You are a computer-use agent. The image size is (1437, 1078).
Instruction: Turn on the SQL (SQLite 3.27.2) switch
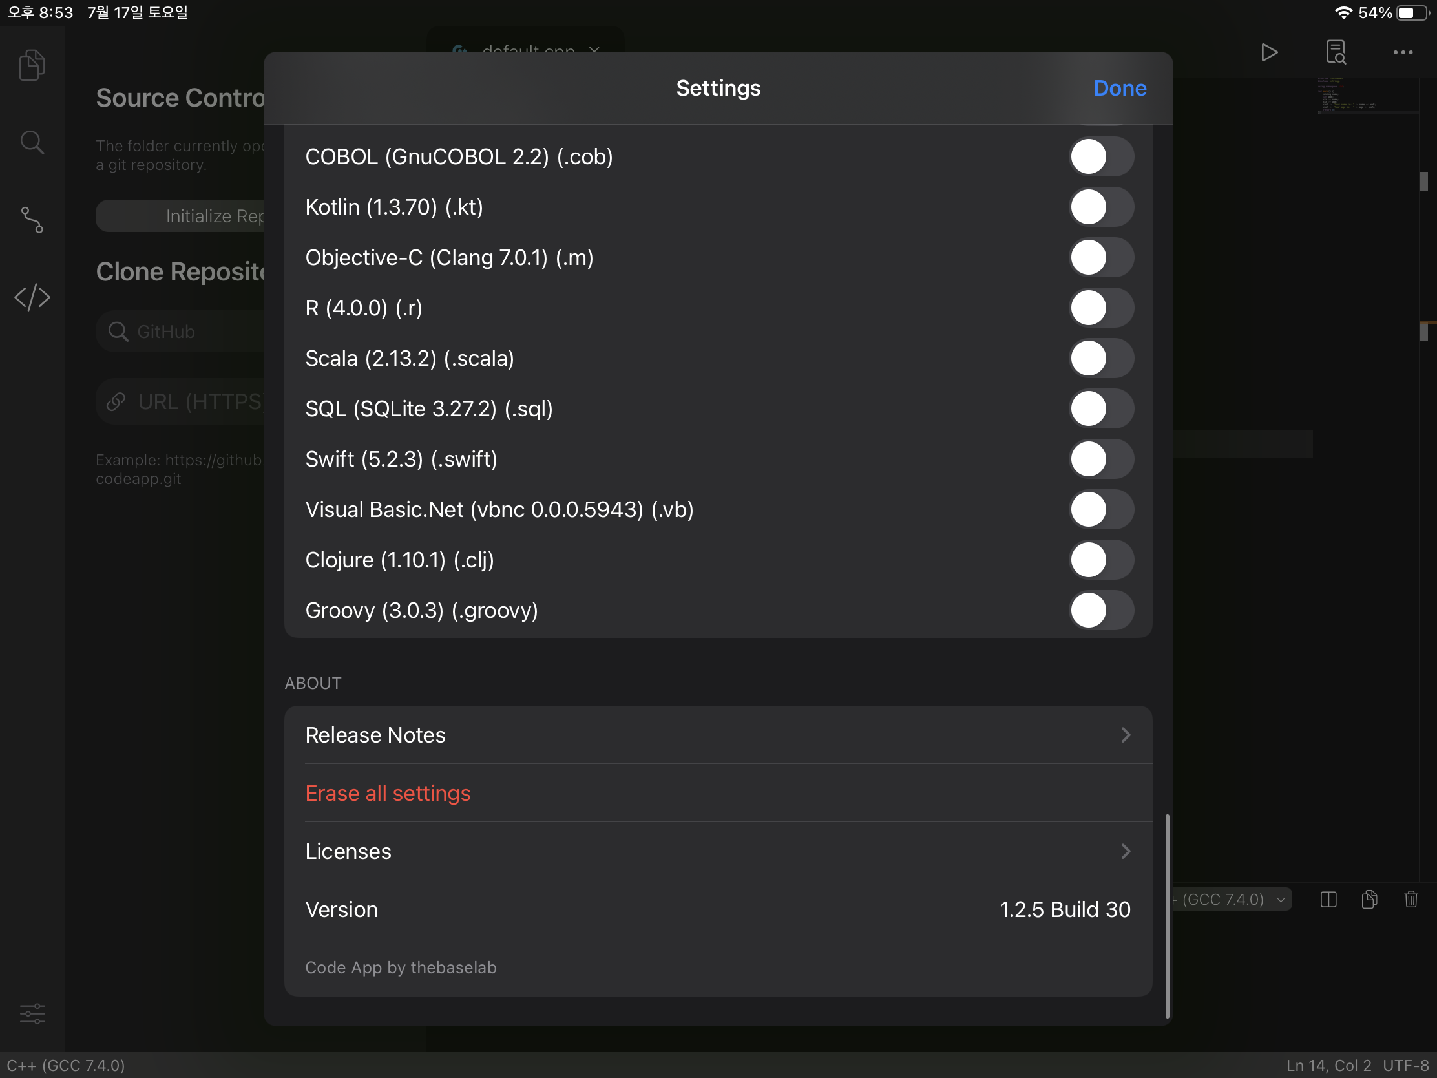tap(1101, 408)
